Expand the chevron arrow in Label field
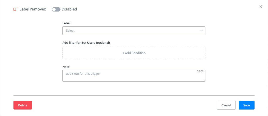The image size is (268, 116). click(202, 31)
